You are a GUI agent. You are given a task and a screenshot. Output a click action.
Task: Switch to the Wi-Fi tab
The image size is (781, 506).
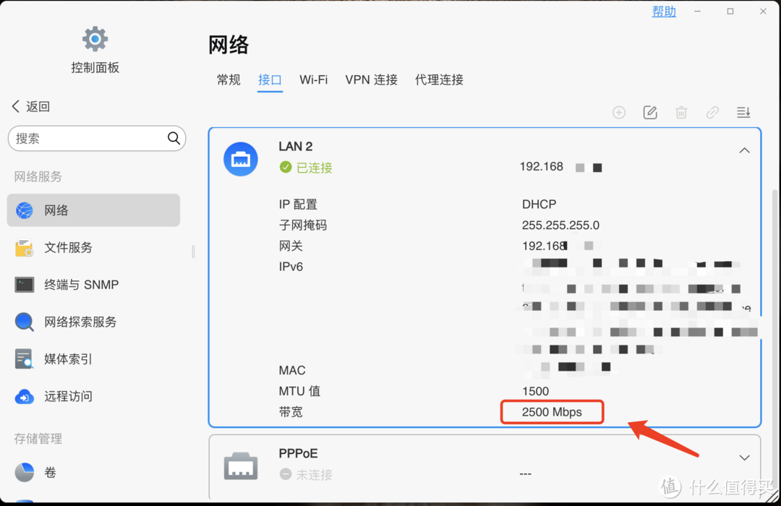coord(314,80)
